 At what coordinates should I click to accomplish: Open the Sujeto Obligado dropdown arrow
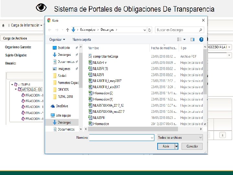(x=229, y=55)
